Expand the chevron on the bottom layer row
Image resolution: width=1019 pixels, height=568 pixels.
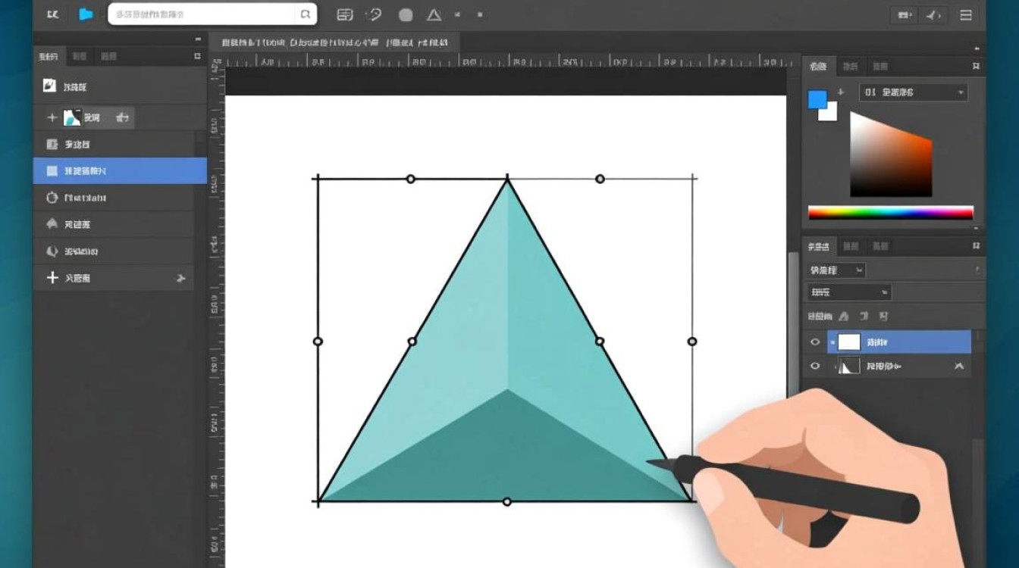pos(959,367)
